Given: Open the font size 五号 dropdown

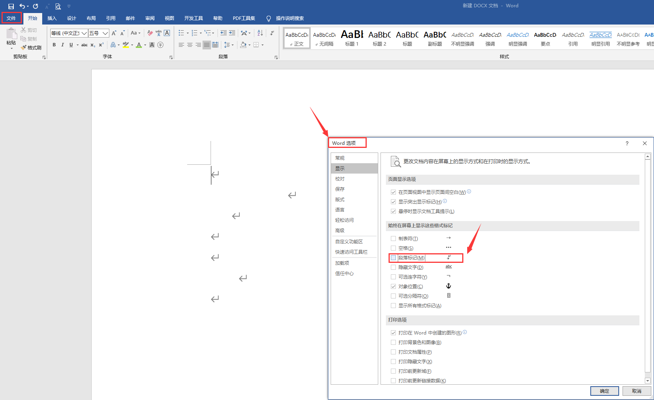Looking at the screenshot, I should pos(105,33).
